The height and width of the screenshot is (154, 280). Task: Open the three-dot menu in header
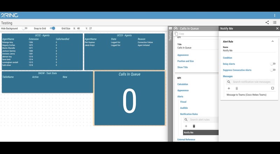coord(275,15)
